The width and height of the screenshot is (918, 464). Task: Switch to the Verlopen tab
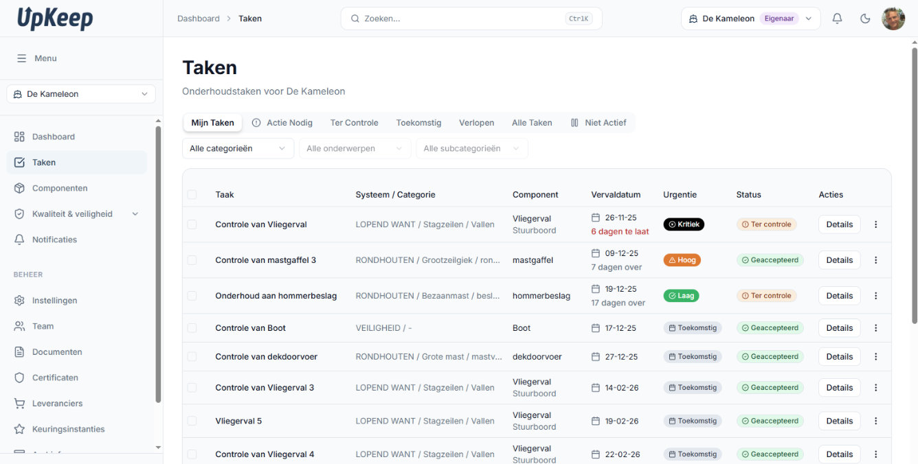coord(476,122)
